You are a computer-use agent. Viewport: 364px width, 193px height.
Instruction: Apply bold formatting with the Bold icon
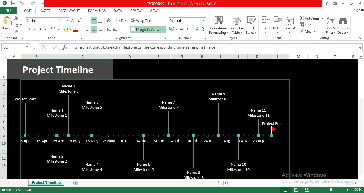(x=28, y=29)
